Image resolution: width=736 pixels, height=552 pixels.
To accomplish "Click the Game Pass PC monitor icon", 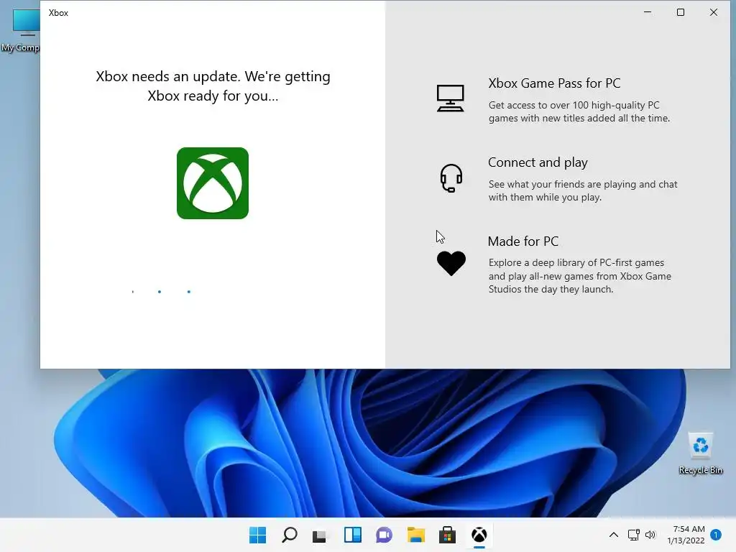I will click(450, 98).
